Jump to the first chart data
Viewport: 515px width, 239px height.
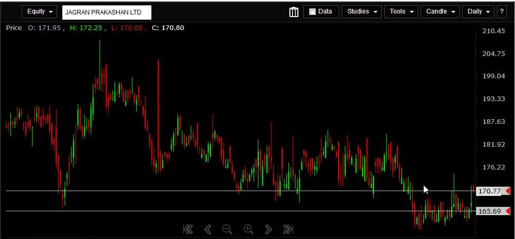coord(188,229)
